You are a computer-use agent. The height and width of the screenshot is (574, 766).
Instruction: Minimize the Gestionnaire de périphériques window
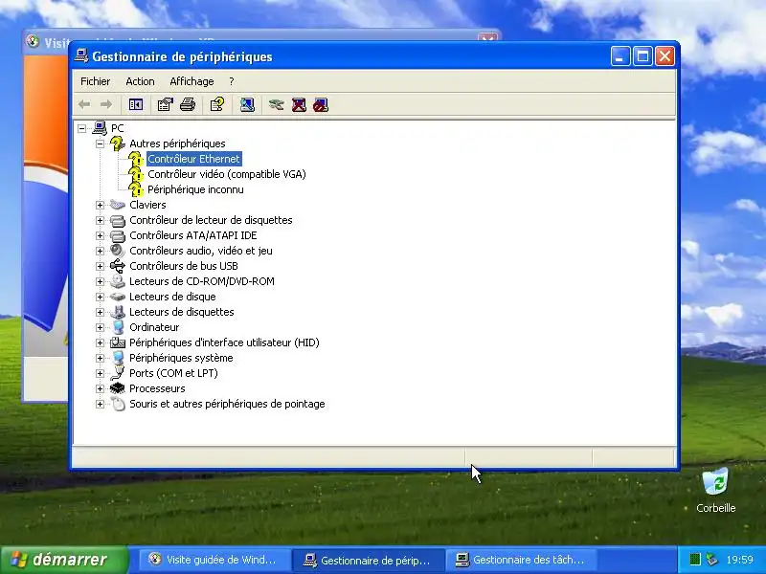(x=620, y=56)
